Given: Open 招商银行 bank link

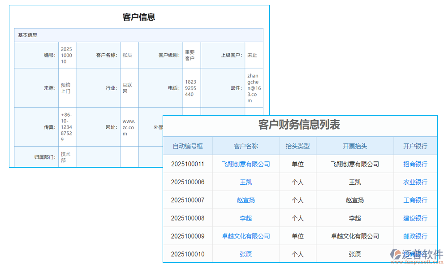Looking at the screenshot, I should pyautogui.click(x=415, y=164).
